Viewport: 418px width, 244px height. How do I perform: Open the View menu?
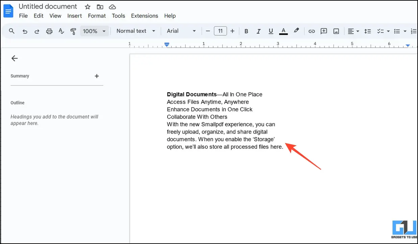(55, 16)
